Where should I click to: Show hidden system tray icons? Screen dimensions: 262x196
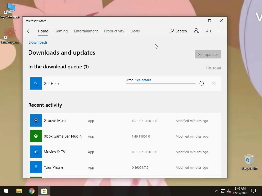(216, 191)
